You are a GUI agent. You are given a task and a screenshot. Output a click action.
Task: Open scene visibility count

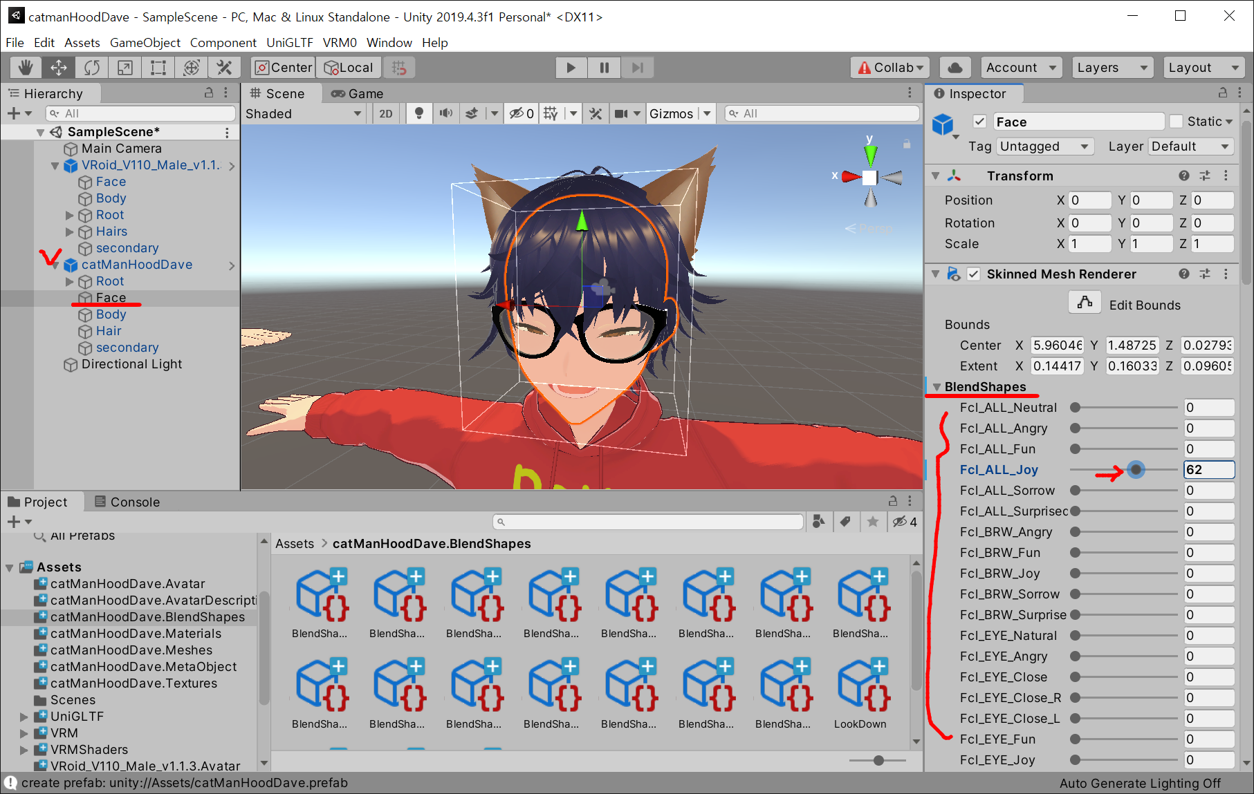pos(522,113)
